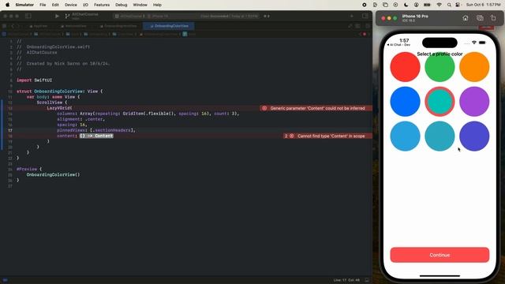Click the Focus moon icon in menu bar
Viewport: 505px width, 284px height.
[406, 5]
